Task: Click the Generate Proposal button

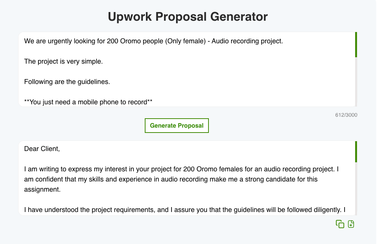Action: point(177,126)
